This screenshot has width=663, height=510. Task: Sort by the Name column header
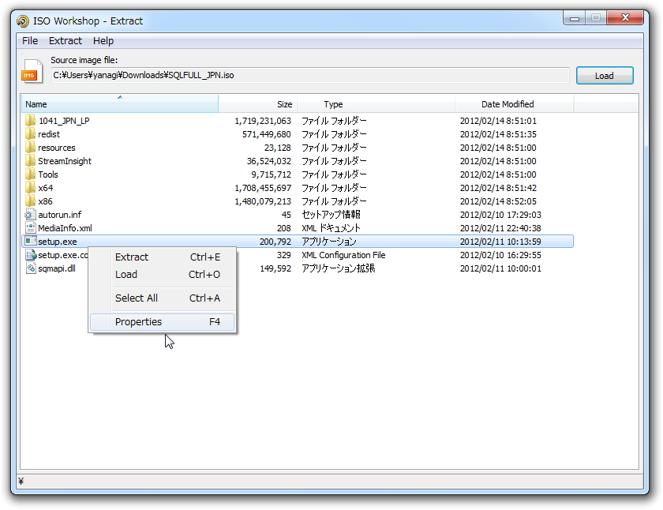[120, 104]
